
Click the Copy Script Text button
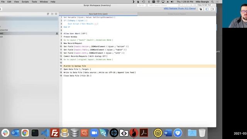(204, 5)
